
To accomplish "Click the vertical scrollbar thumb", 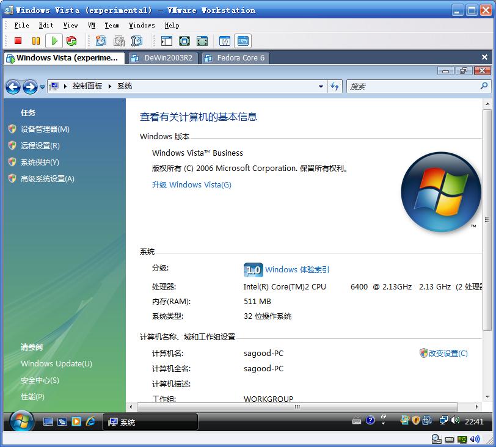I will pyautogui.click(x=487, y=220).
